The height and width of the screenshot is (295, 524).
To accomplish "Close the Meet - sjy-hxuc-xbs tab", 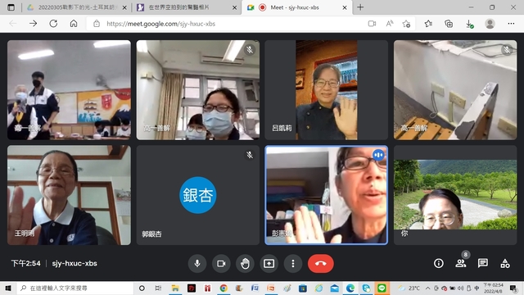I will (x=345, y=7).
